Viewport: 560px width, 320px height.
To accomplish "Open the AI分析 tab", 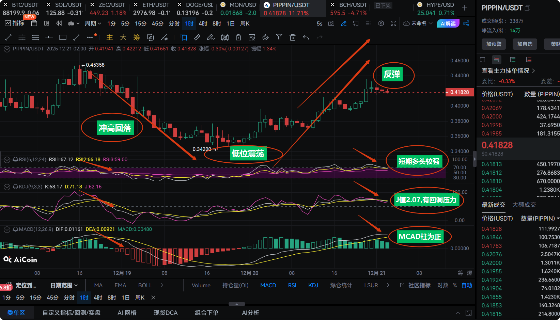I will (250, 313).
